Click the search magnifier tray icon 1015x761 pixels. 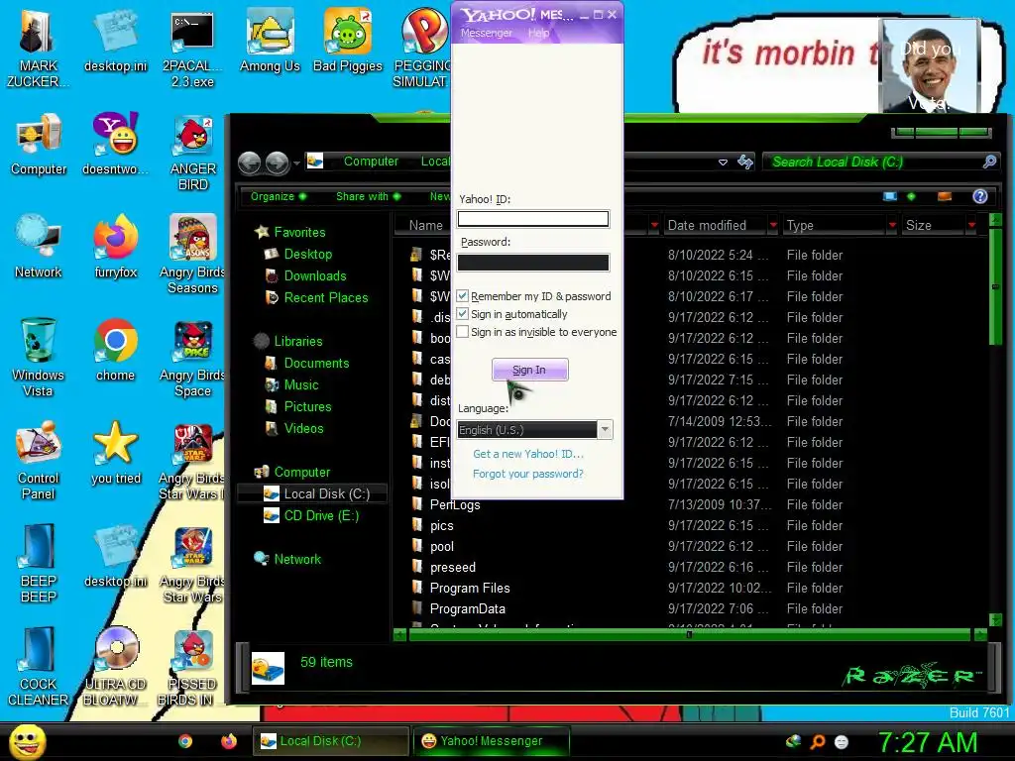(x=818, y=741)
